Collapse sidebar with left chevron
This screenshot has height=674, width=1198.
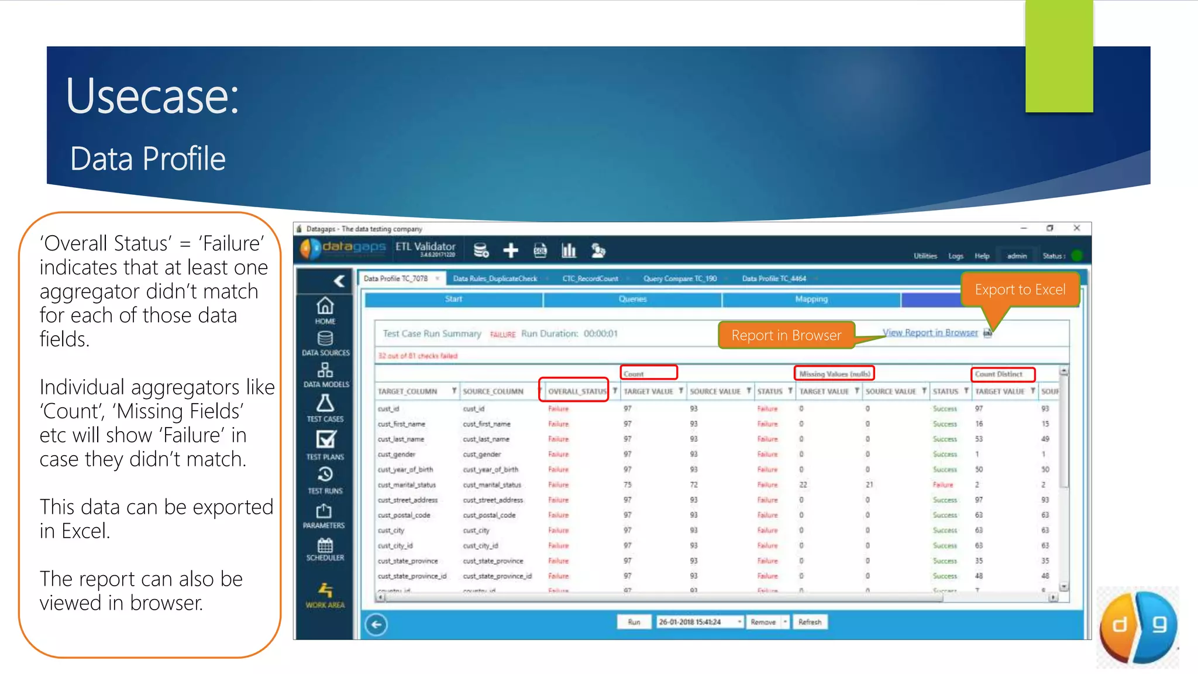coord(339,281)
